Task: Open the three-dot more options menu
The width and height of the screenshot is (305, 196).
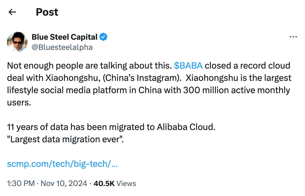Action: (x=293, y=37)
